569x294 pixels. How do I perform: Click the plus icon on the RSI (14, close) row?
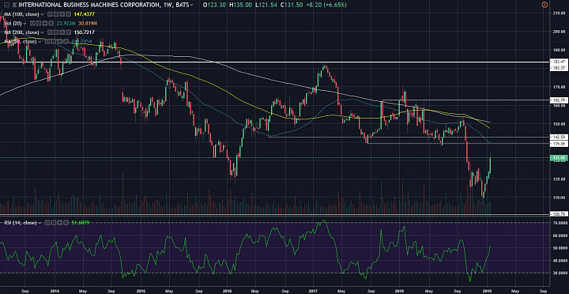coord(59,223)
